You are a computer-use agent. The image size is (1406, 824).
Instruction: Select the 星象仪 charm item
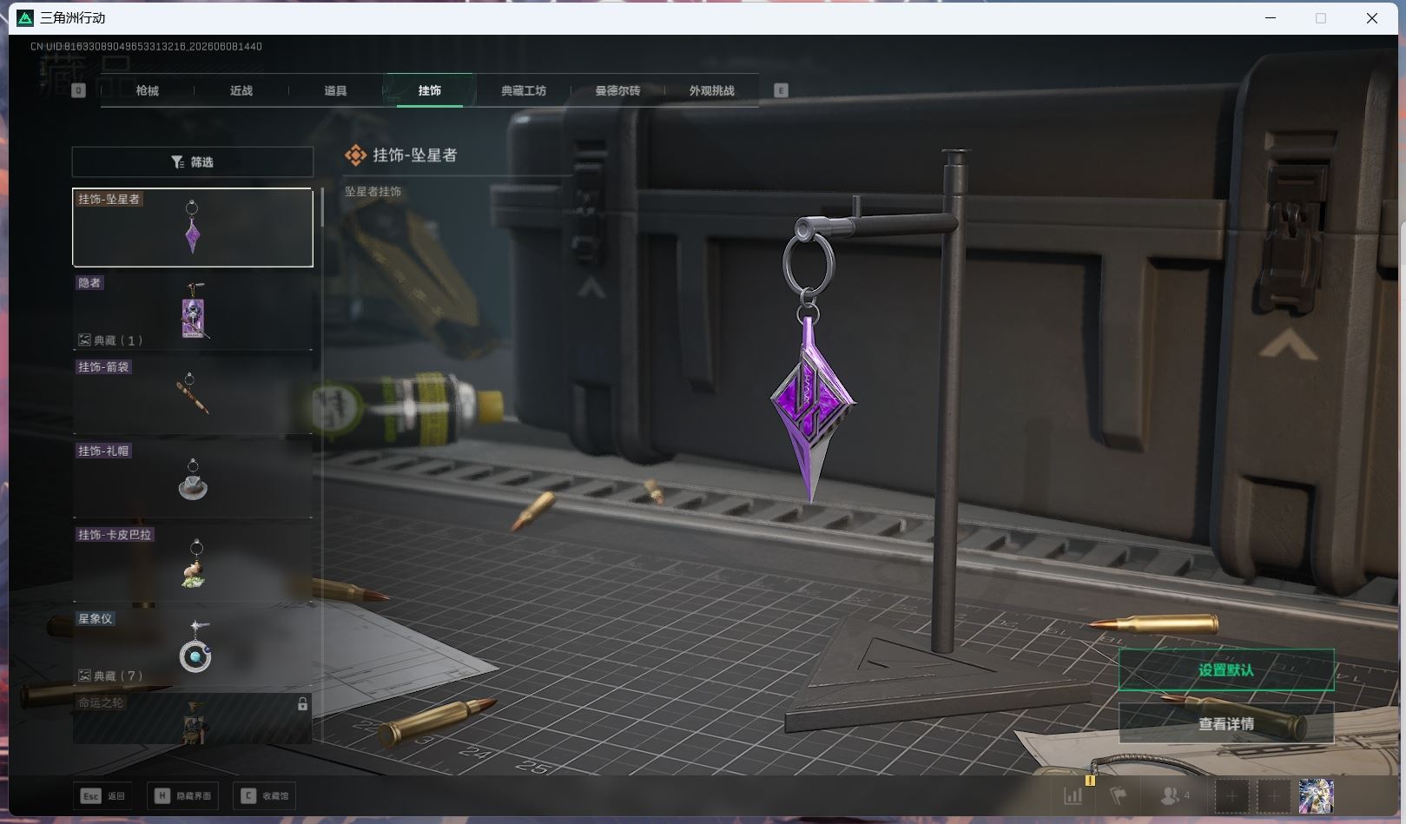193,647
